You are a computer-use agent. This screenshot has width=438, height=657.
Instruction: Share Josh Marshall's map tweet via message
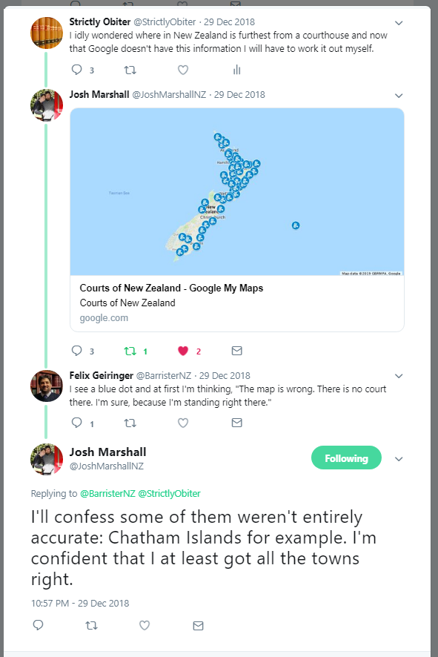pyautogui.click(x=236, y=351)
